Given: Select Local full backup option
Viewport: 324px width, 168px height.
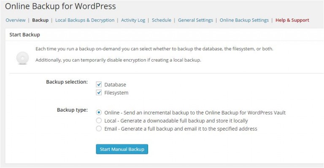Looking at the screenshot, I should coord(99,121).
